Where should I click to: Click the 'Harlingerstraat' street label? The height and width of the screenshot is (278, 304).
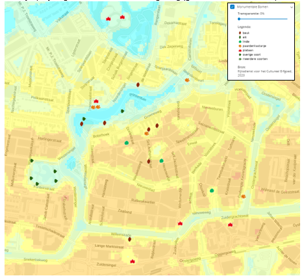point(50,140)
